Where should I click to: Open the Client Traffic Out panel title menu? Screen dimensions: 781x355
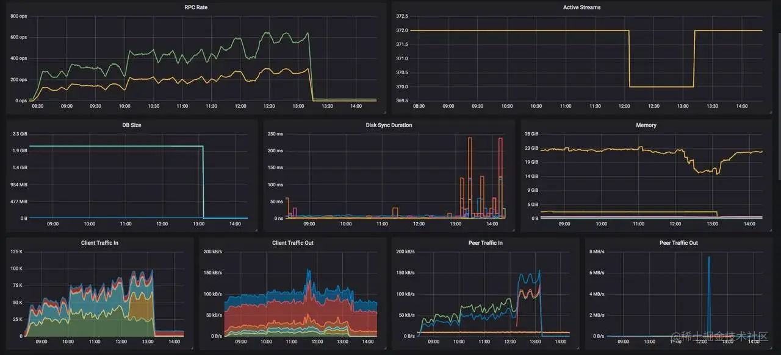(x=292, y=243)
